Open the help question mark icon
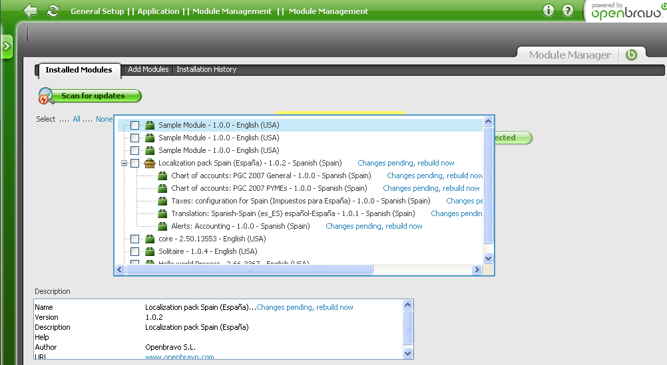667x365 pixels. tap(568, 11)
